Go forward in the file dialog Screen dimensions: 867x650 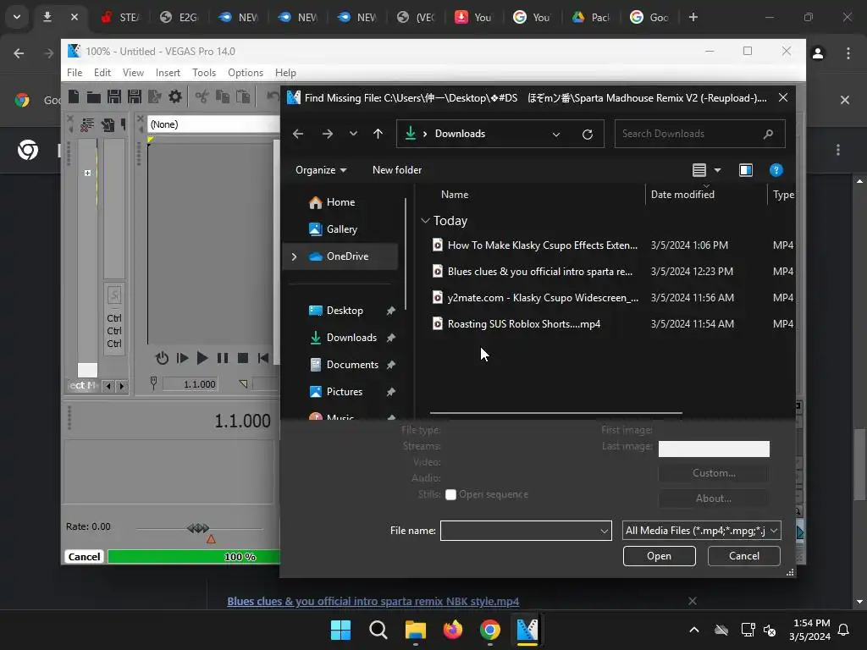(328, 134)
